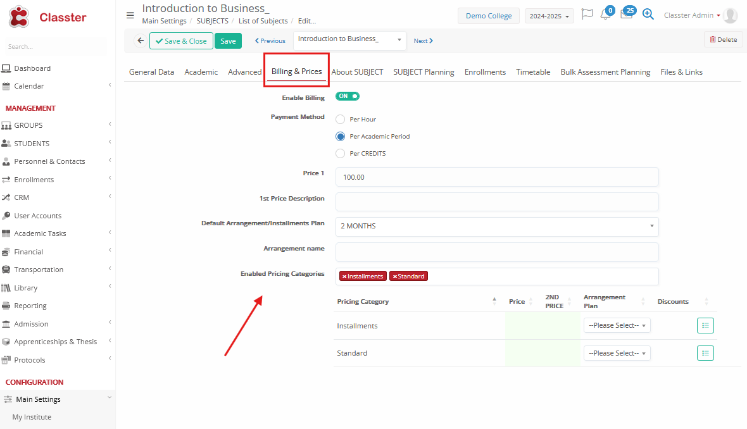Click the zoom magnifier icon

pos(648,15)
